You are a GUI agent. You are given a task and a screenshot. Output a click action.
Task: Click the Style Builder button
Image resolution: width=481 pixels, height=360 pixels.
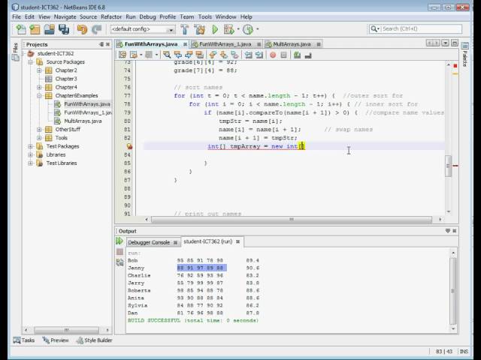(x=94, y=340)
